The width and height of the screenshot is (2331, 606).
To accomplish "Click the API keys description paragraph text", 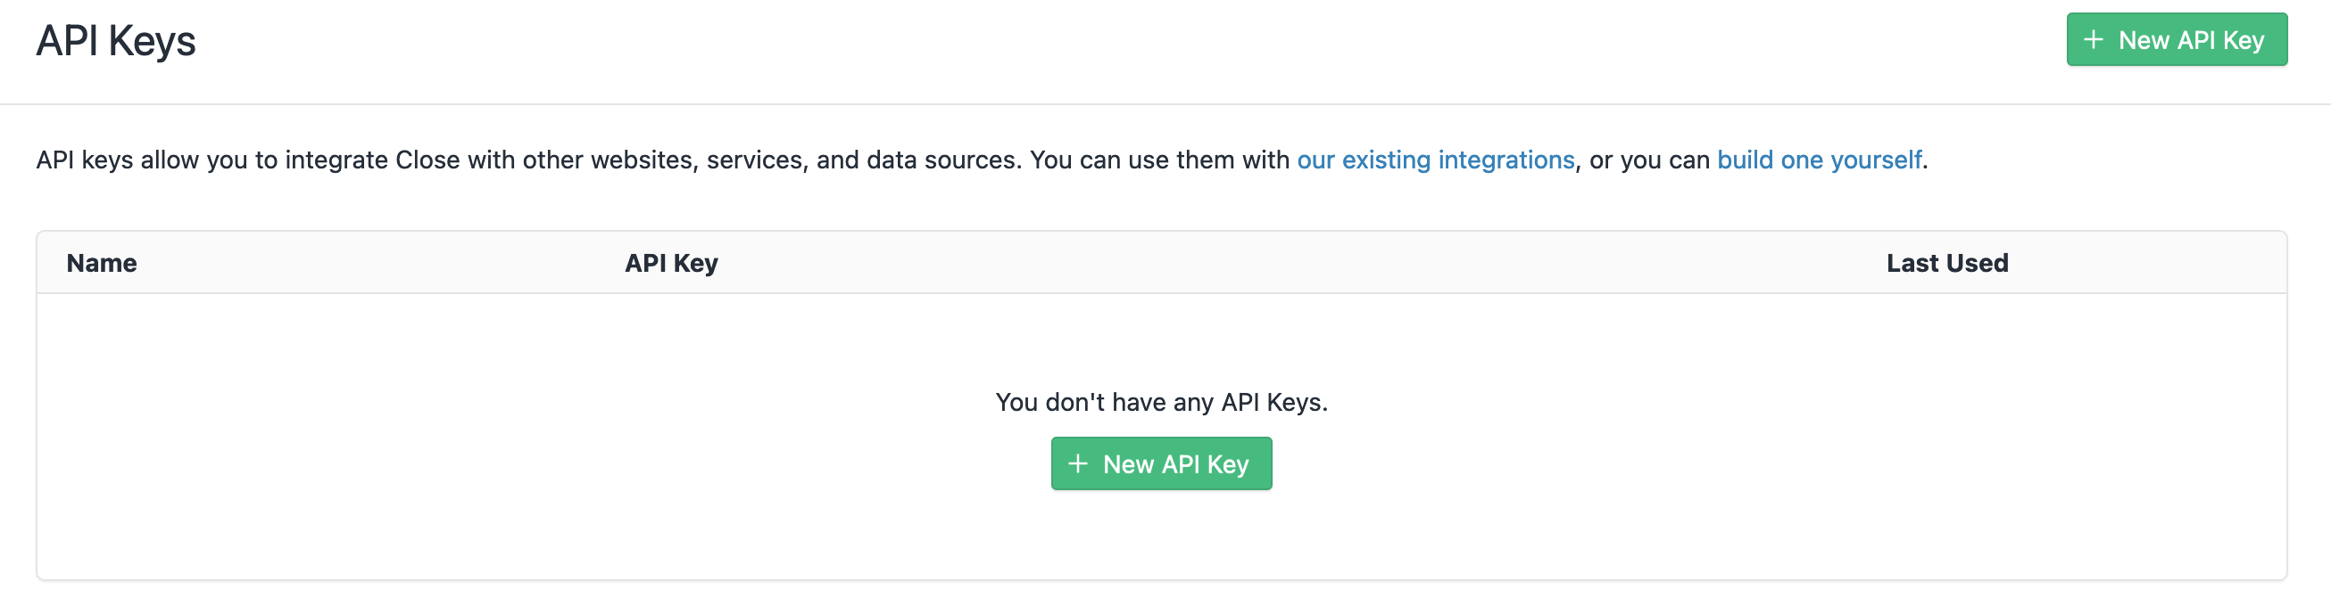I will [982, 160].
